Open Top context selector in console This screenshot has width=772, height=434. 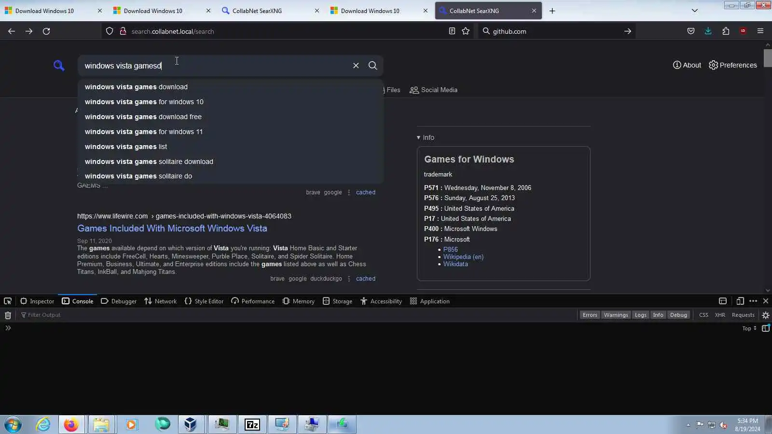pyautogui.click(x=749, y=328)
